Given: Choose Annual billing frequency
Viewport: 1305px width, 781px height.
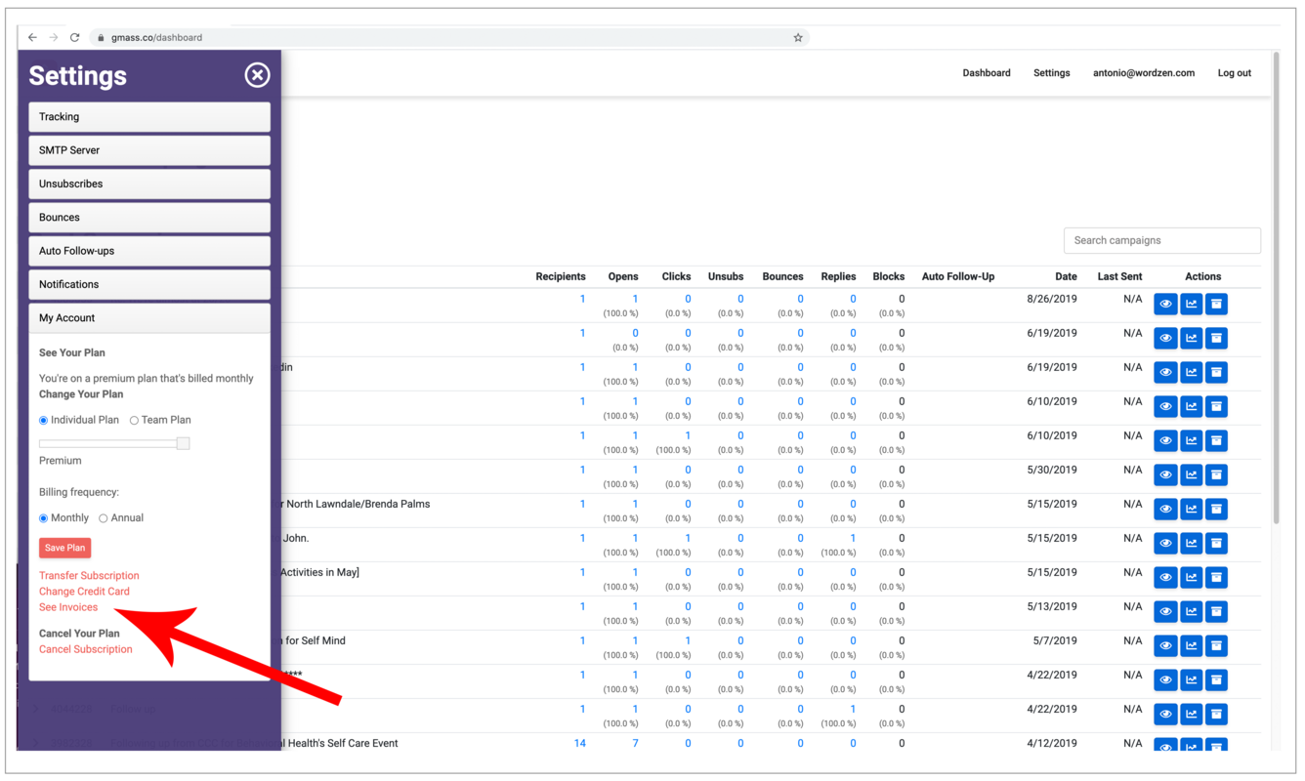Looking at the screenshot, I should tap(104, 518).
